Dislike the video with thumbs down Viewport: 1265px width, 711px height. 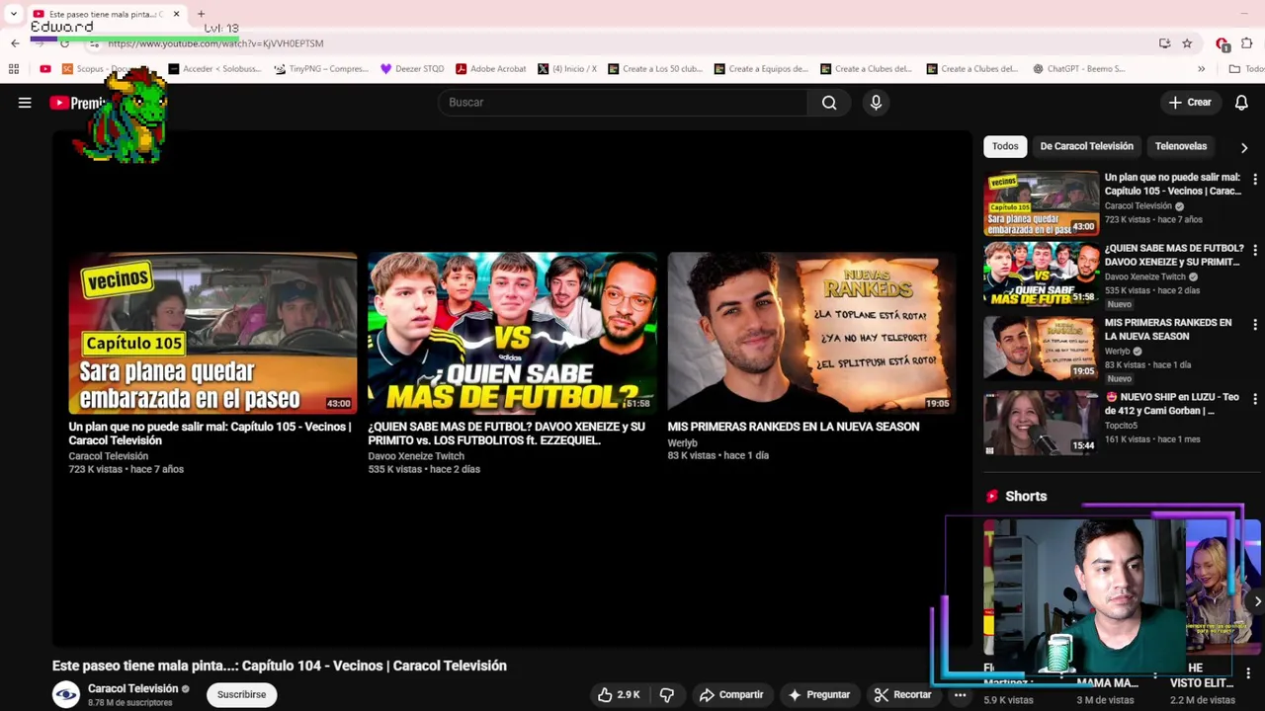coord(667,695)
